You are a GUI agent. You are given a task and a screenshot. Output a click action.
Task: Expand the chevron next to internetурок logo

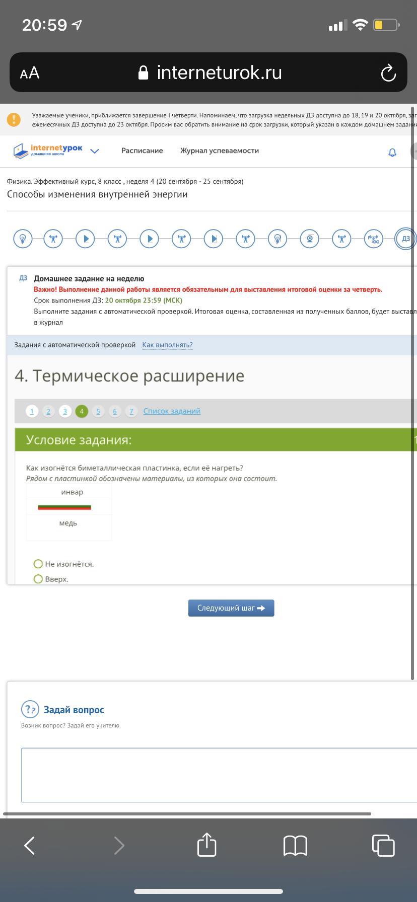(x=94, y=151)
